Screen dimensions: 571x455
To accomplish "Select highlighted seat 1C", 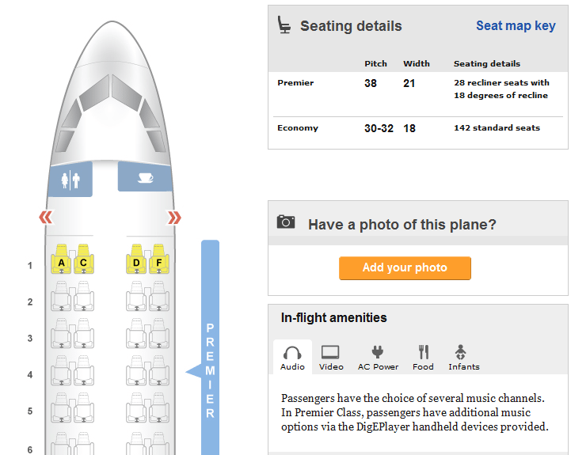I will point(84,262).
